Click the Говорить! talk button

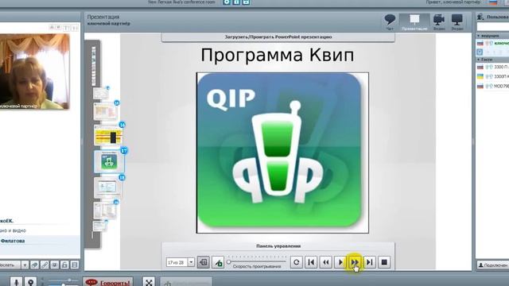[108, 282]
